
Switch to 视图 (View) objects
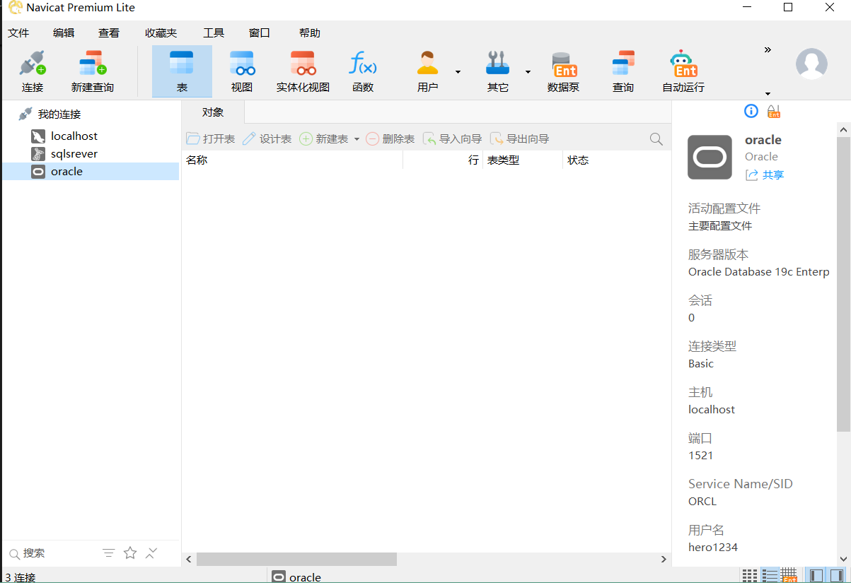242,71
